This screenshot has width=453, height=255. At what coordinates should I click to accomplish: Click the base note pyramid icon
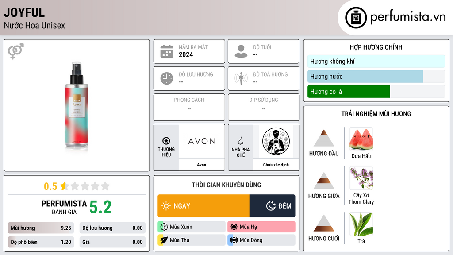[324, 223]
